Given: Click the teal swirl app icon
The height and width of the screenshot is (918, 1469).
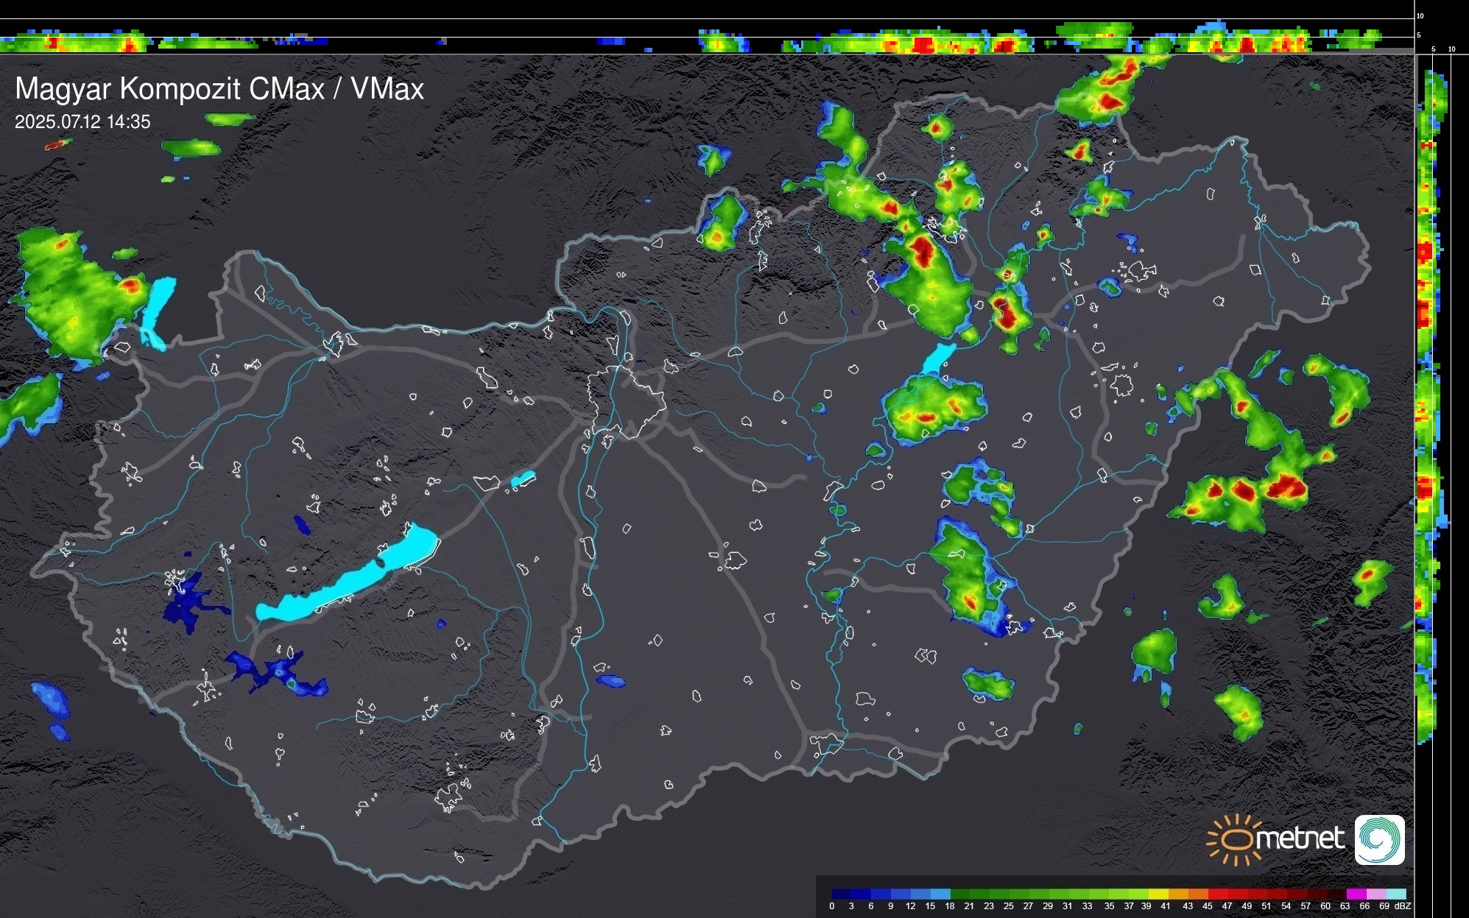Looking at the screenshot, I should tap(1379, 840).
